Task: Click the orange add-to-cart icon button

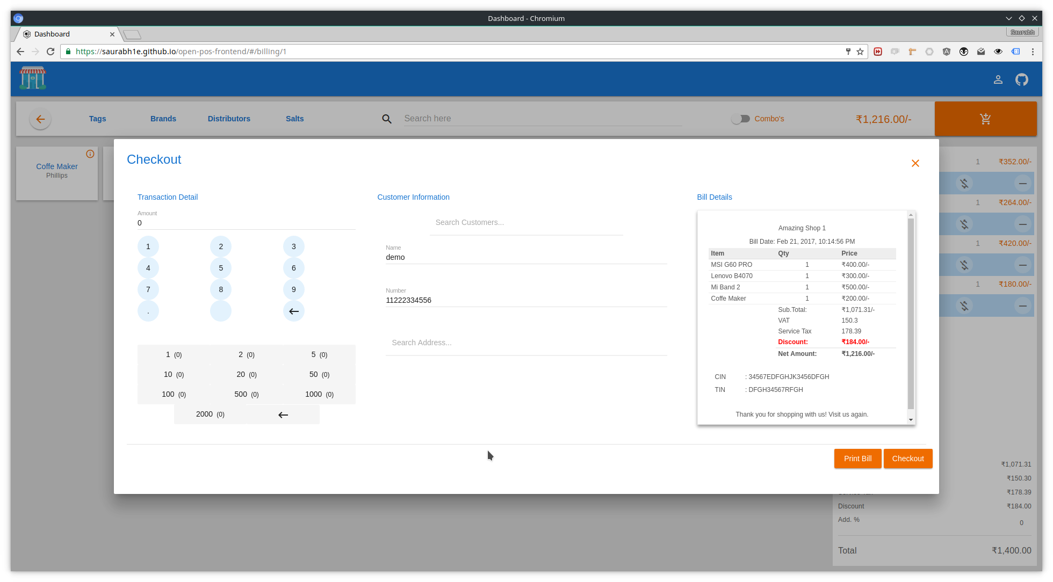Action: click(x=985, y=119)
